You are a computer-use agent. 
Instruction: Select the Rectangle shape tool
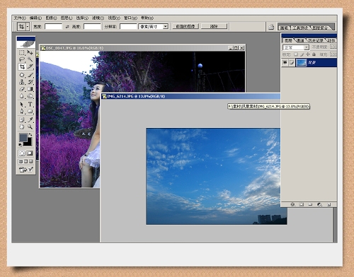point(30,111)
